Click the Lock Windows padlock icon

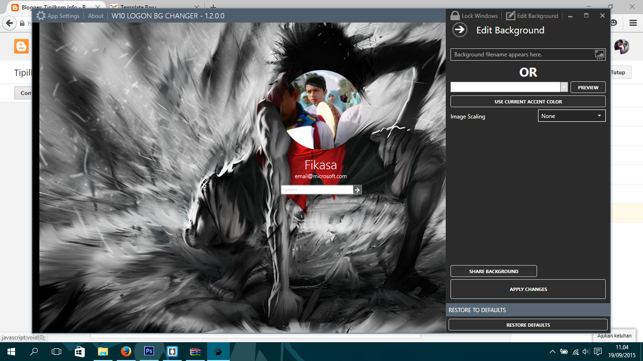click(x=455, y=16)
